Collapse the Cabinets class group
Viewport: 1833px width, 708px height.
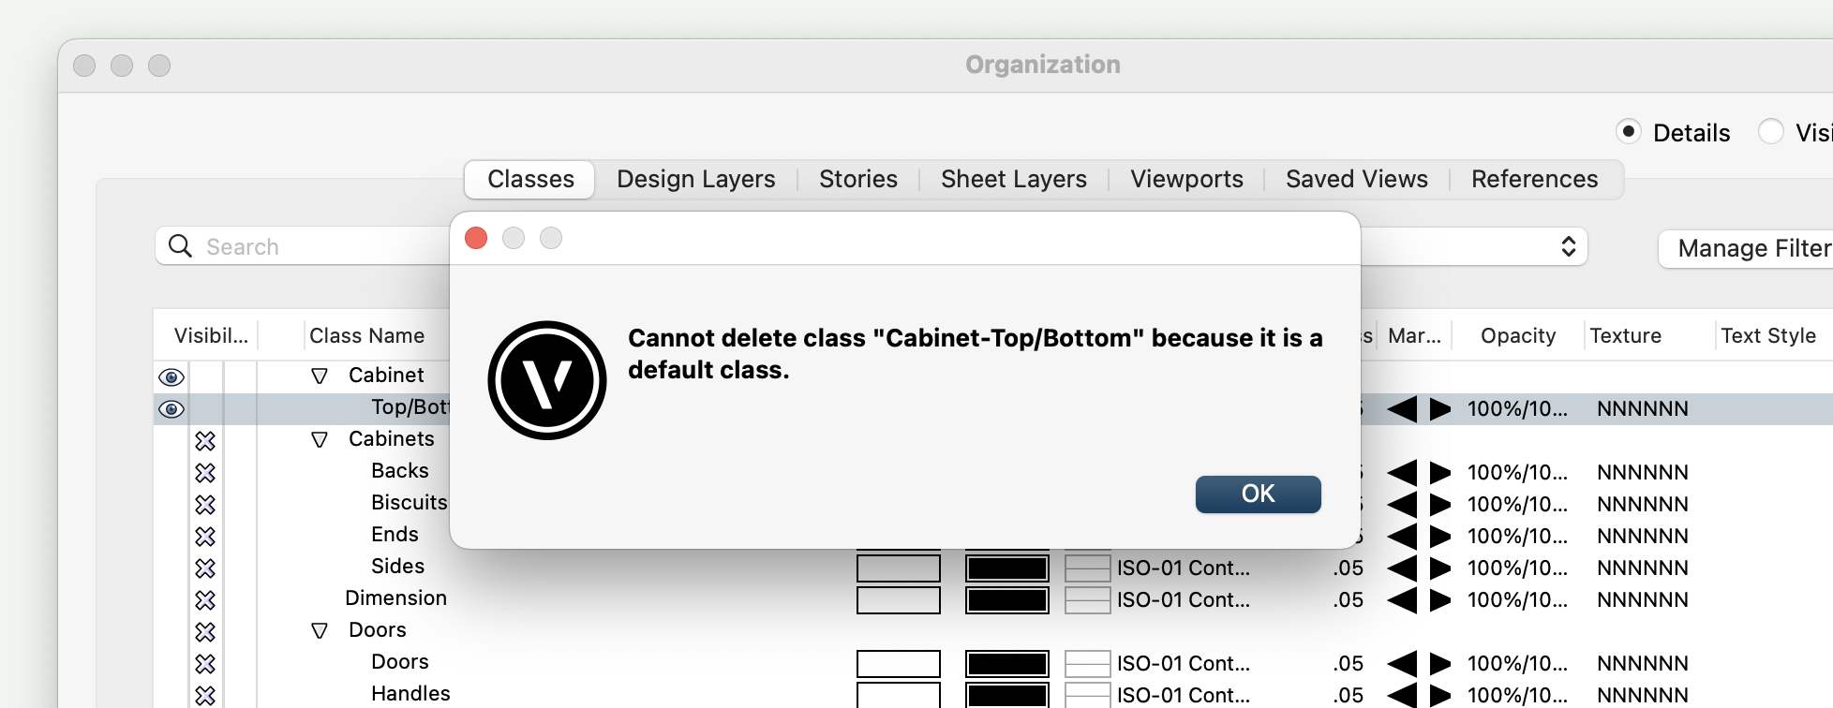[320, 439]
